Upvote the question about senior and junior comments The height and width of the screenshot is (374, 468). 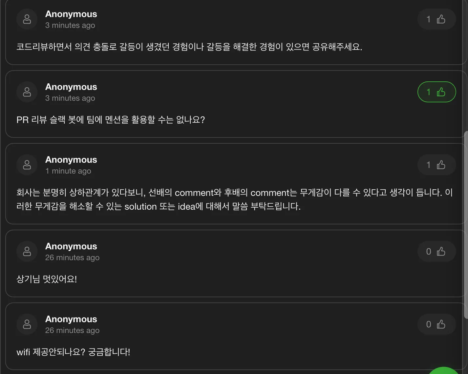pos(436,165)
